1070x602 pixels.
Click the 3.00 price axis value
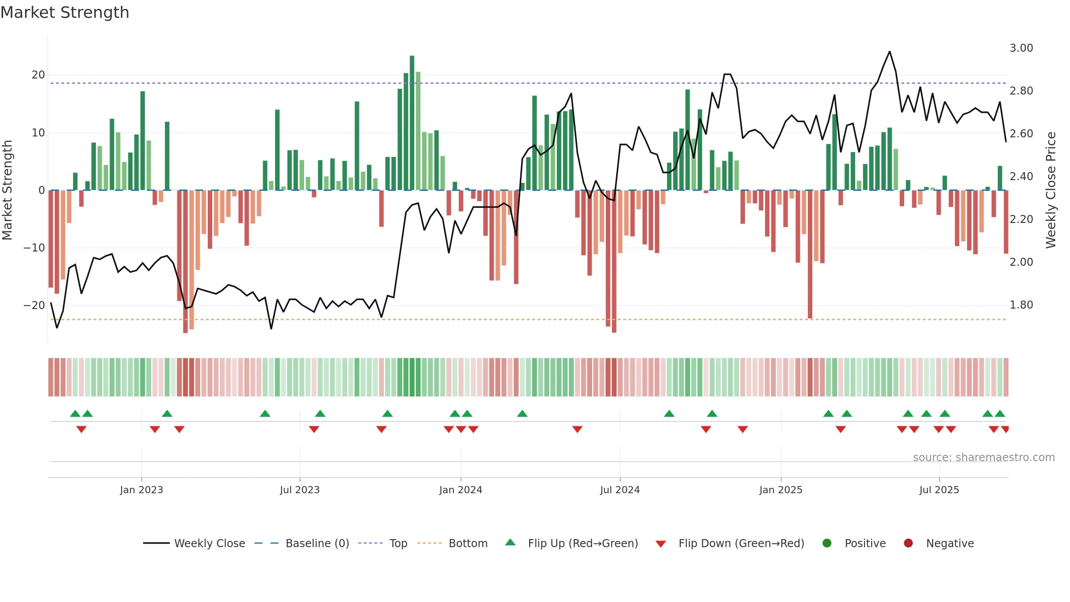point(1021,48)
